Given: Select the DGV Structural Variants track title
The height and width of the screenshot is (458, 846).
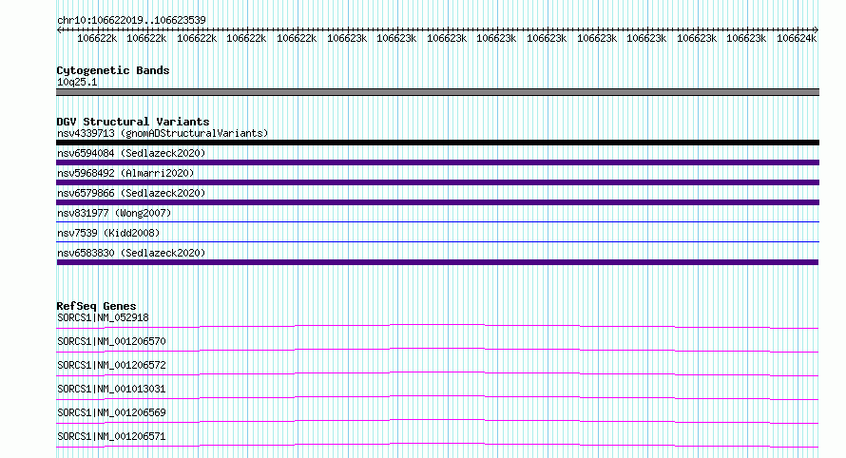Looking at the screenshot, I should click(x=133, y=122).
